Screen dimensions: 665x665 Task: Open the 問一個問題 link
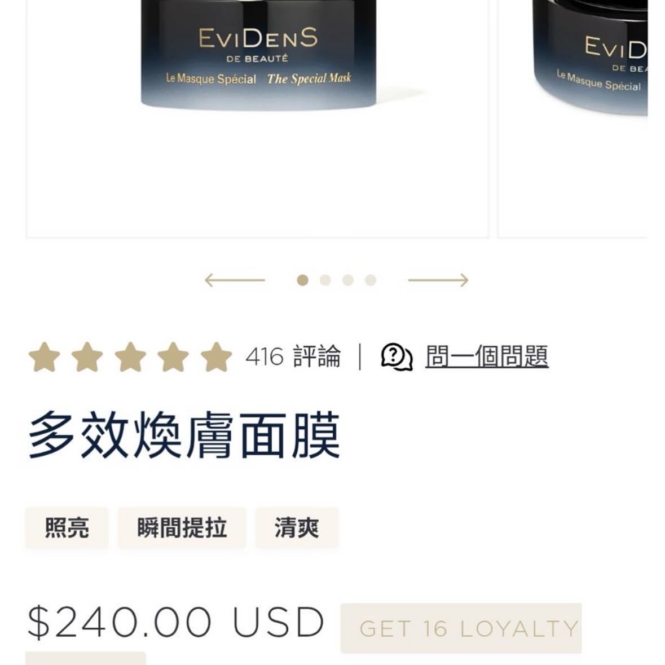487,356
